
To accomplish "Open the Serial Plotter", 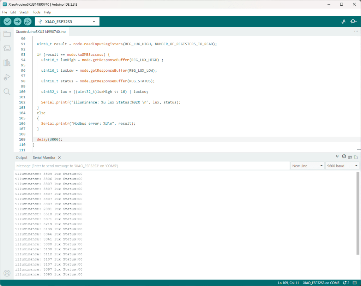I will 343,22.
